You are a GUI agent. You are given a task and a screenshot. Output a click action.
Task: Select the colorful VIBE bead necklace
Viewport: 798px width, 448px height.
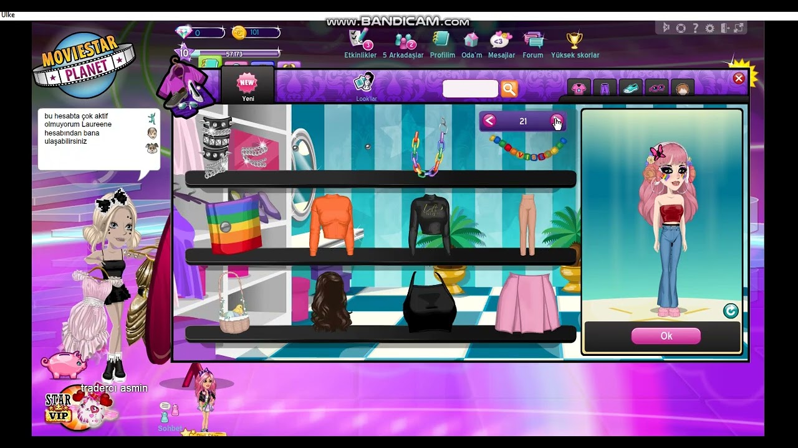coord(527,149)
